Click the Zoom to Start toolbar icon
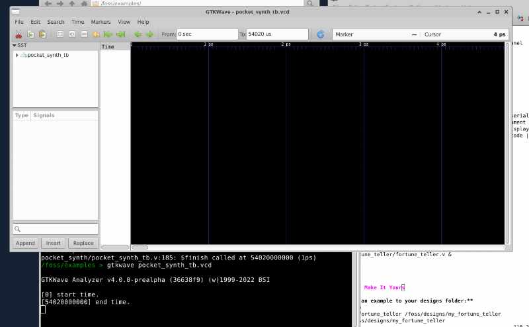 click(x=108, y=34)
